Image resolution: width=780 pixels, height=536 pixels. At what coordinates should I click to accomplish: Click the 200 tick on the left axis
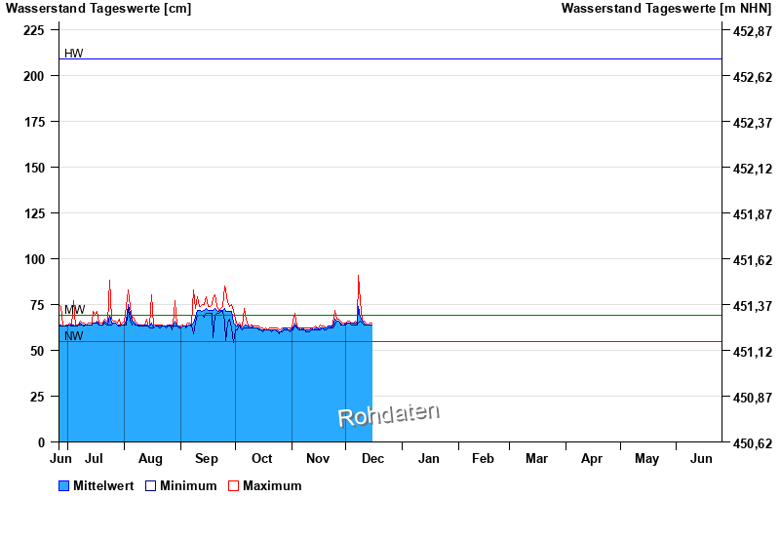(34, 76)
